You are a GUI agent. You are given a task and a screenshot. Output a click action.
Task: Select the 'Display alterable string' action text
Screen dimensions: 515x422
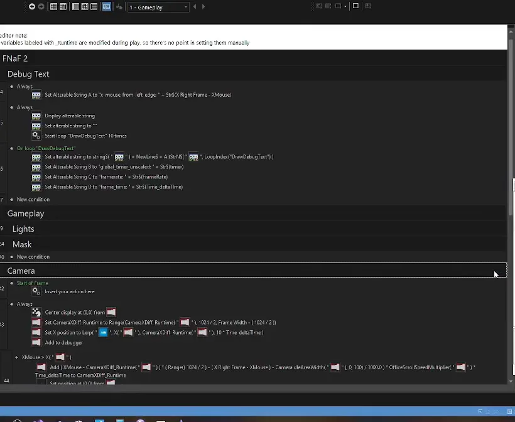tap(70, 116)
